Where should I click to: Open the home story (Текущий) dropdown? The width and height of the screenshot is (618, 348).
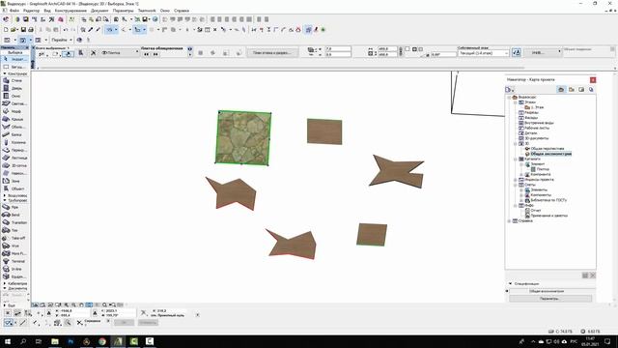coord(483,53)
